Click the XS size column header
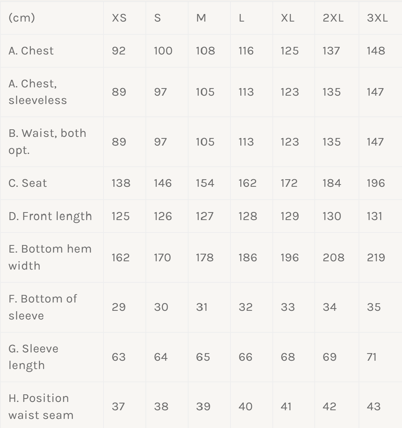Viewport: 402px width, 428px height. [119, 18]
